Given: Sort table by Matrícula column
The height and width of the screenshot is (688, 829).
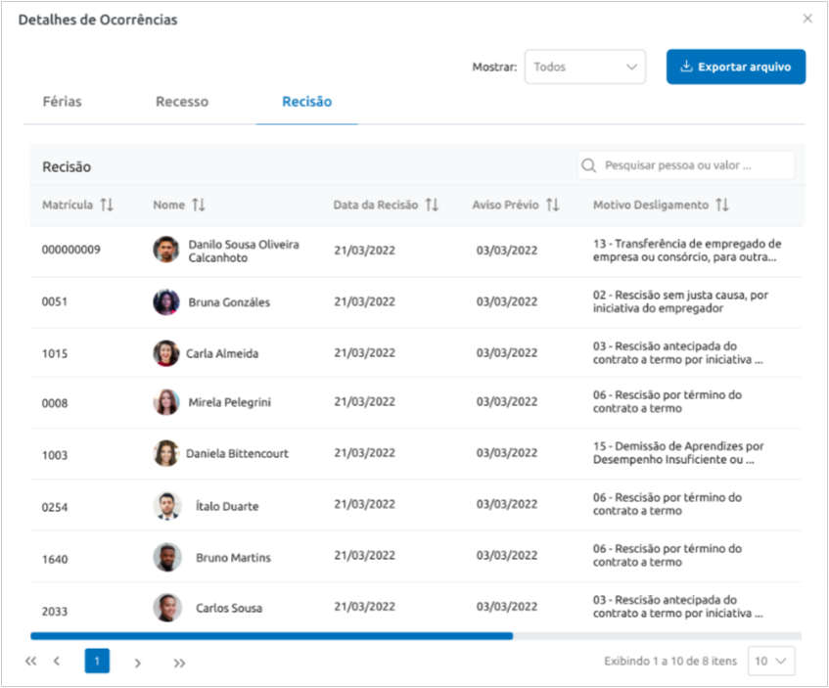Looking at the screenshot, I should tap(107, 205).
